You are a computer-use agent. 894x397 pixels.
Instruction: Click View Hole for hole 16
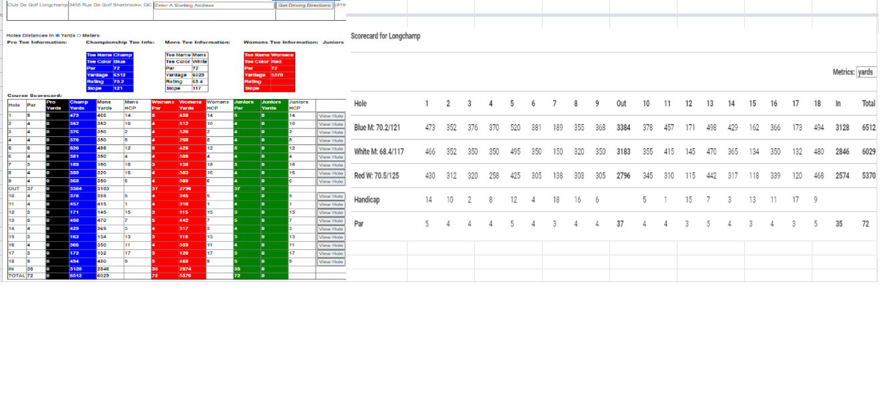coord(331,245)
